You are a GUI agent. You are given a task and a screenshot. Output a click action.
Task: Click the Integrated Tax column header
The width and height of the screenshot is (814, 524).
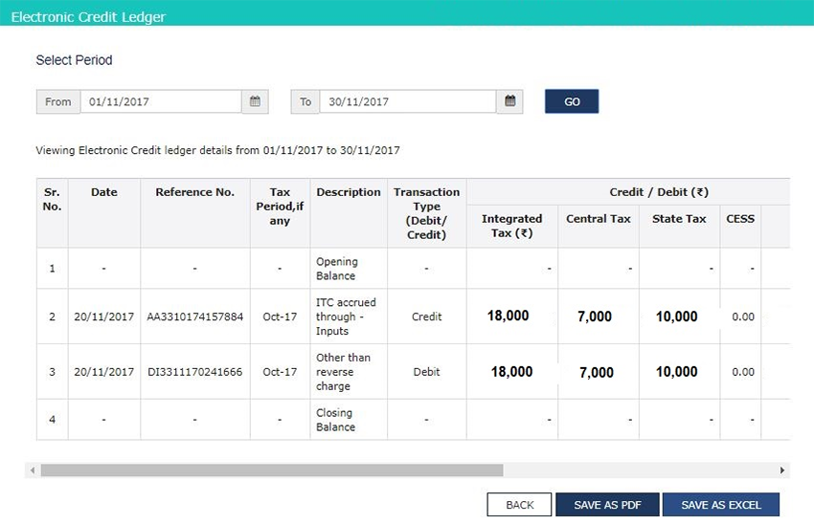coord(511,226)
